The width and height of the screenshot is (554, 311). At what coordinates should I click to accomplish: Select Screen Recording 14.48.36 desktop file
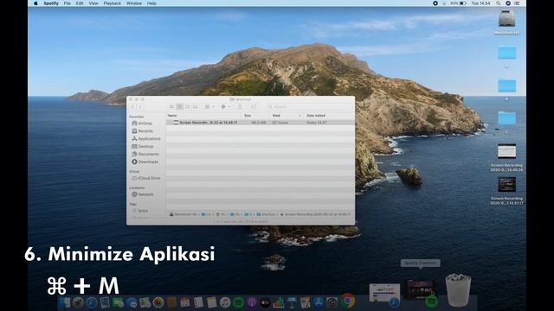506,157
